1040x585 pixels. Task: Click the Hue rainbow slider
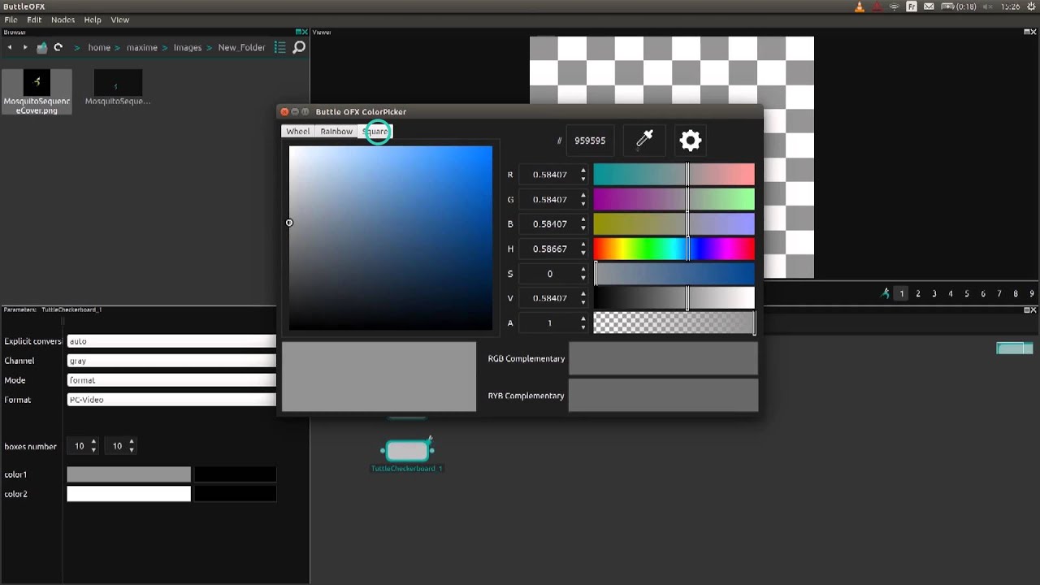(674, 249)
